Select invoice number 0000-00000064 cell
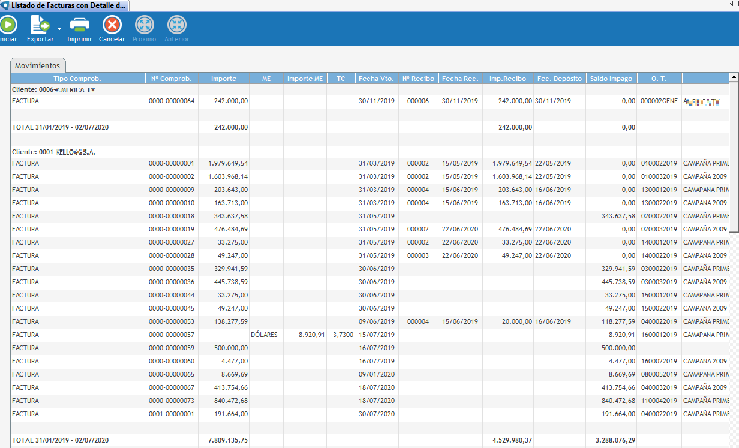 pos(172,101)
